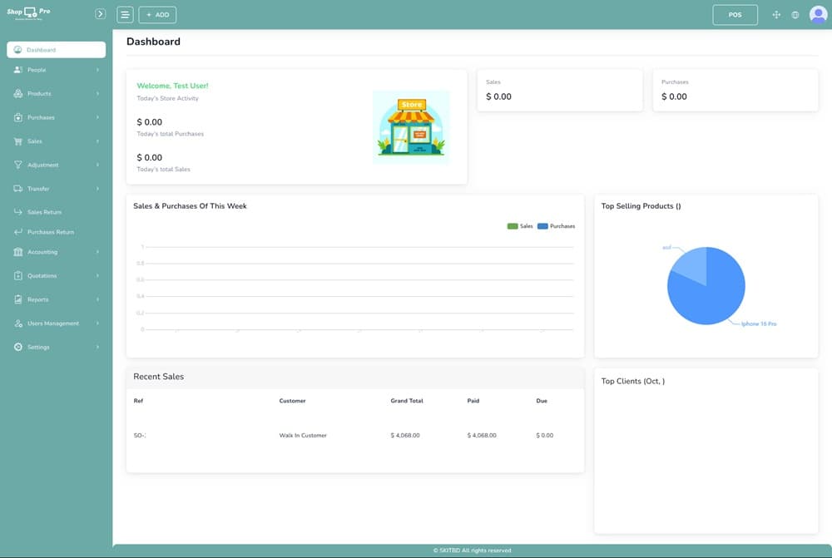Click the Sales cart icon in sidebar
This screenshot has width=832, height=558.
pyautogui.click(x=18, y=141)
